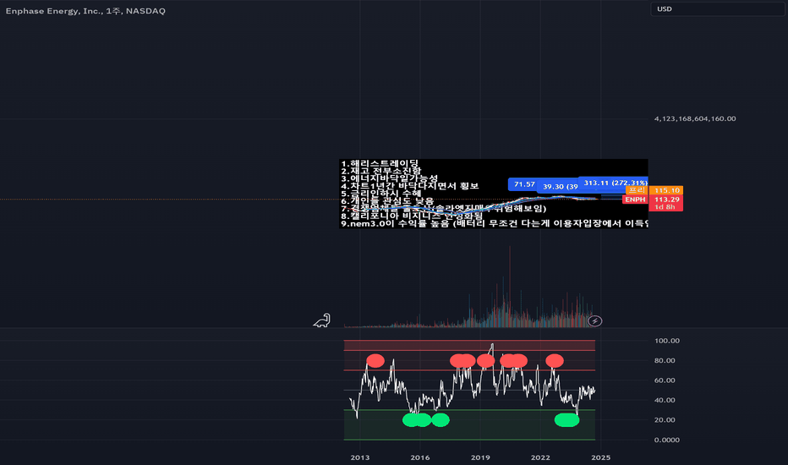
Task: Click the Enphase Energy, Inc. symbol title
Action: (x=85, y=10)
